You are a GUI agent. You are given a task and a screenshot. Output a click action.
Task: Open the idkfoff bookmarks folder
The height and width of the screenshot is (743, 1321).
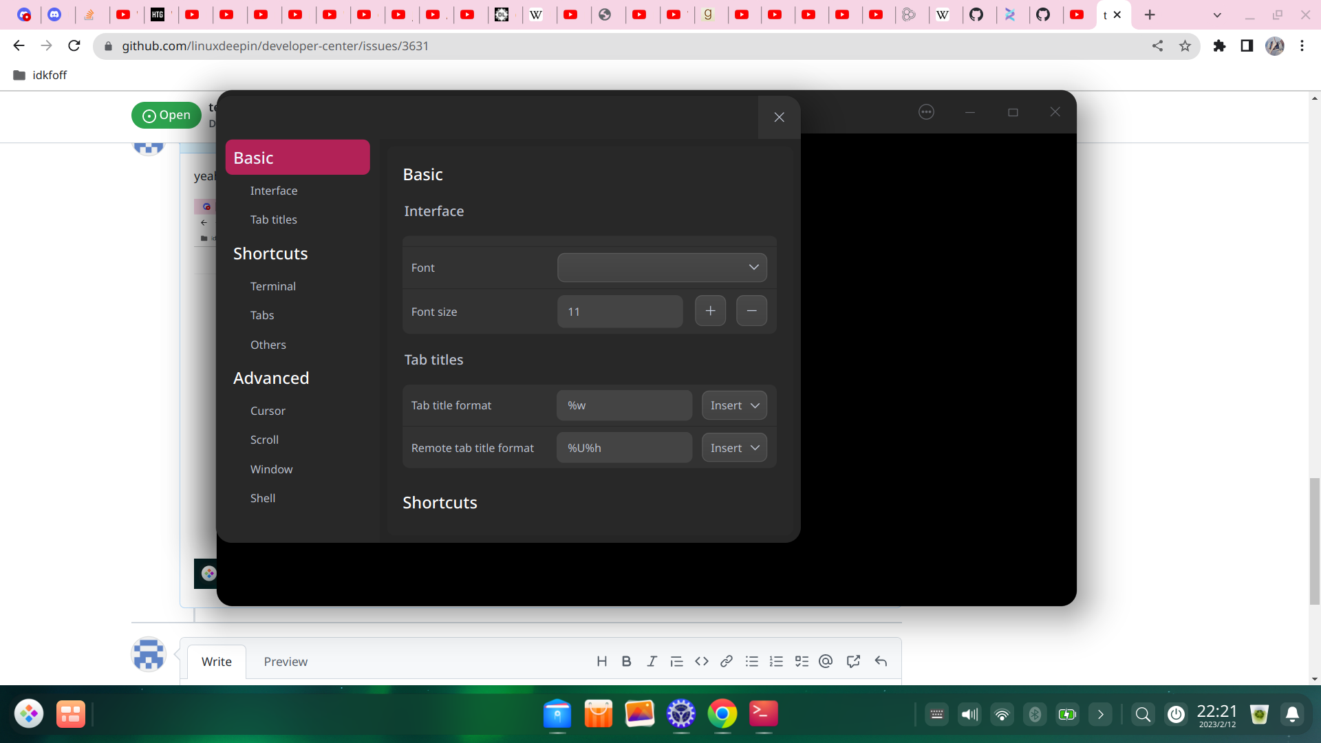[39, 75]
